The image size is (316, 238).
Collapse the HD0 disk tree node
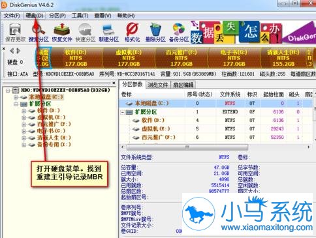pos(8,90)
